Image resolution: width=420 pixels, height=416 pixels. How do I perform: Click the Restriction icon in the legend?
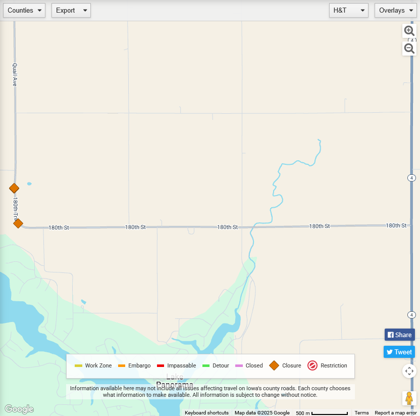pos(312,365)
